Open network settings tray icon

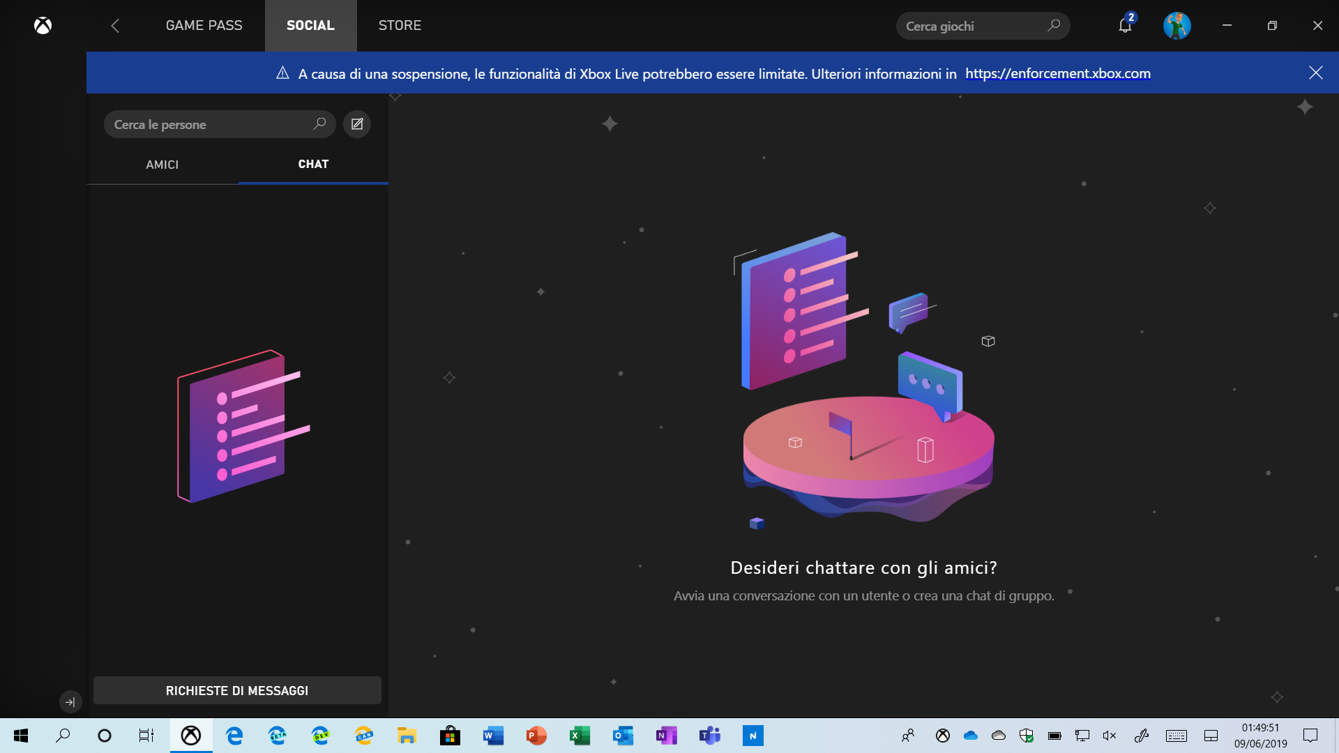(x=1082, y=736)
